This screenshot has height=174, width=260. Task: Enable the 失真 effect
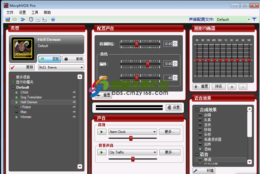(x=200, y=119)
